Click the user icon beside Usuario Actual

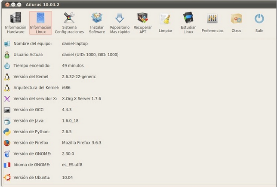pyautogui.click(x=7, y=55)
